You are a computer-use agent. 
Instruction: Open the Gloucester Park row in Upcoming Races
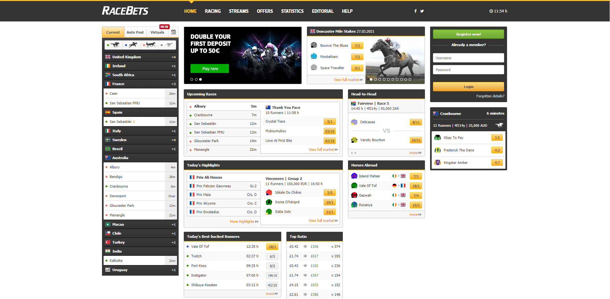(224, 141)
